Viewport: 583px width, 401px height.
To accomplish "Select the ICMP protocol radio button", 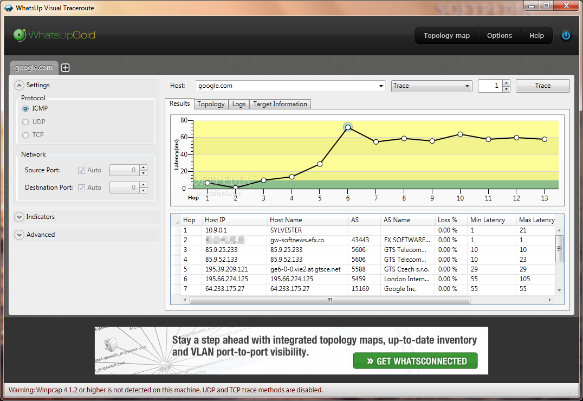I will [25, 108].
